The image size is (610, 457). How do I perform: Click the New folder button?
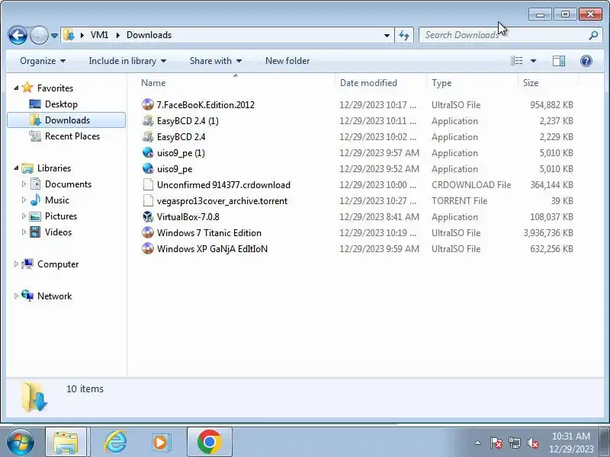coord(287,61)
